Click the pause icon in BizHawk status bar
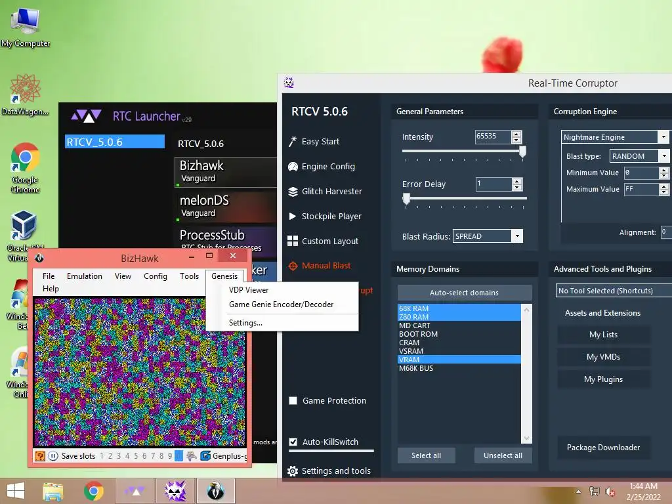Image resolution: width=672 pixels, height=504 pixels. (x=53, y=455)
